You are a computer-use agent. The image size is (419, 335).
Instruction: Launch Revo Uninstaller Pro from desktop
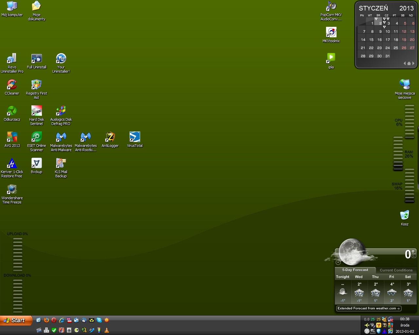[12, 59]
